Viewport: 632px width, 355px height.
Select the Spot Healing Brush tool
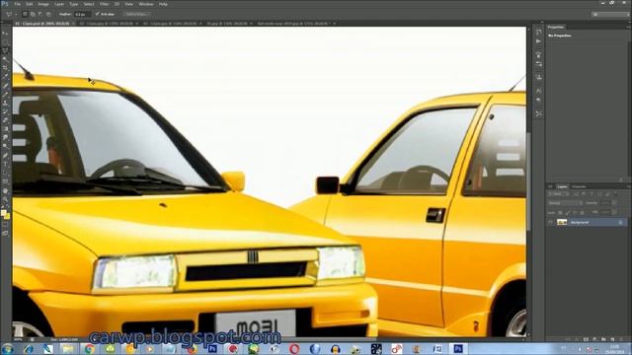[x=5, y=85]
